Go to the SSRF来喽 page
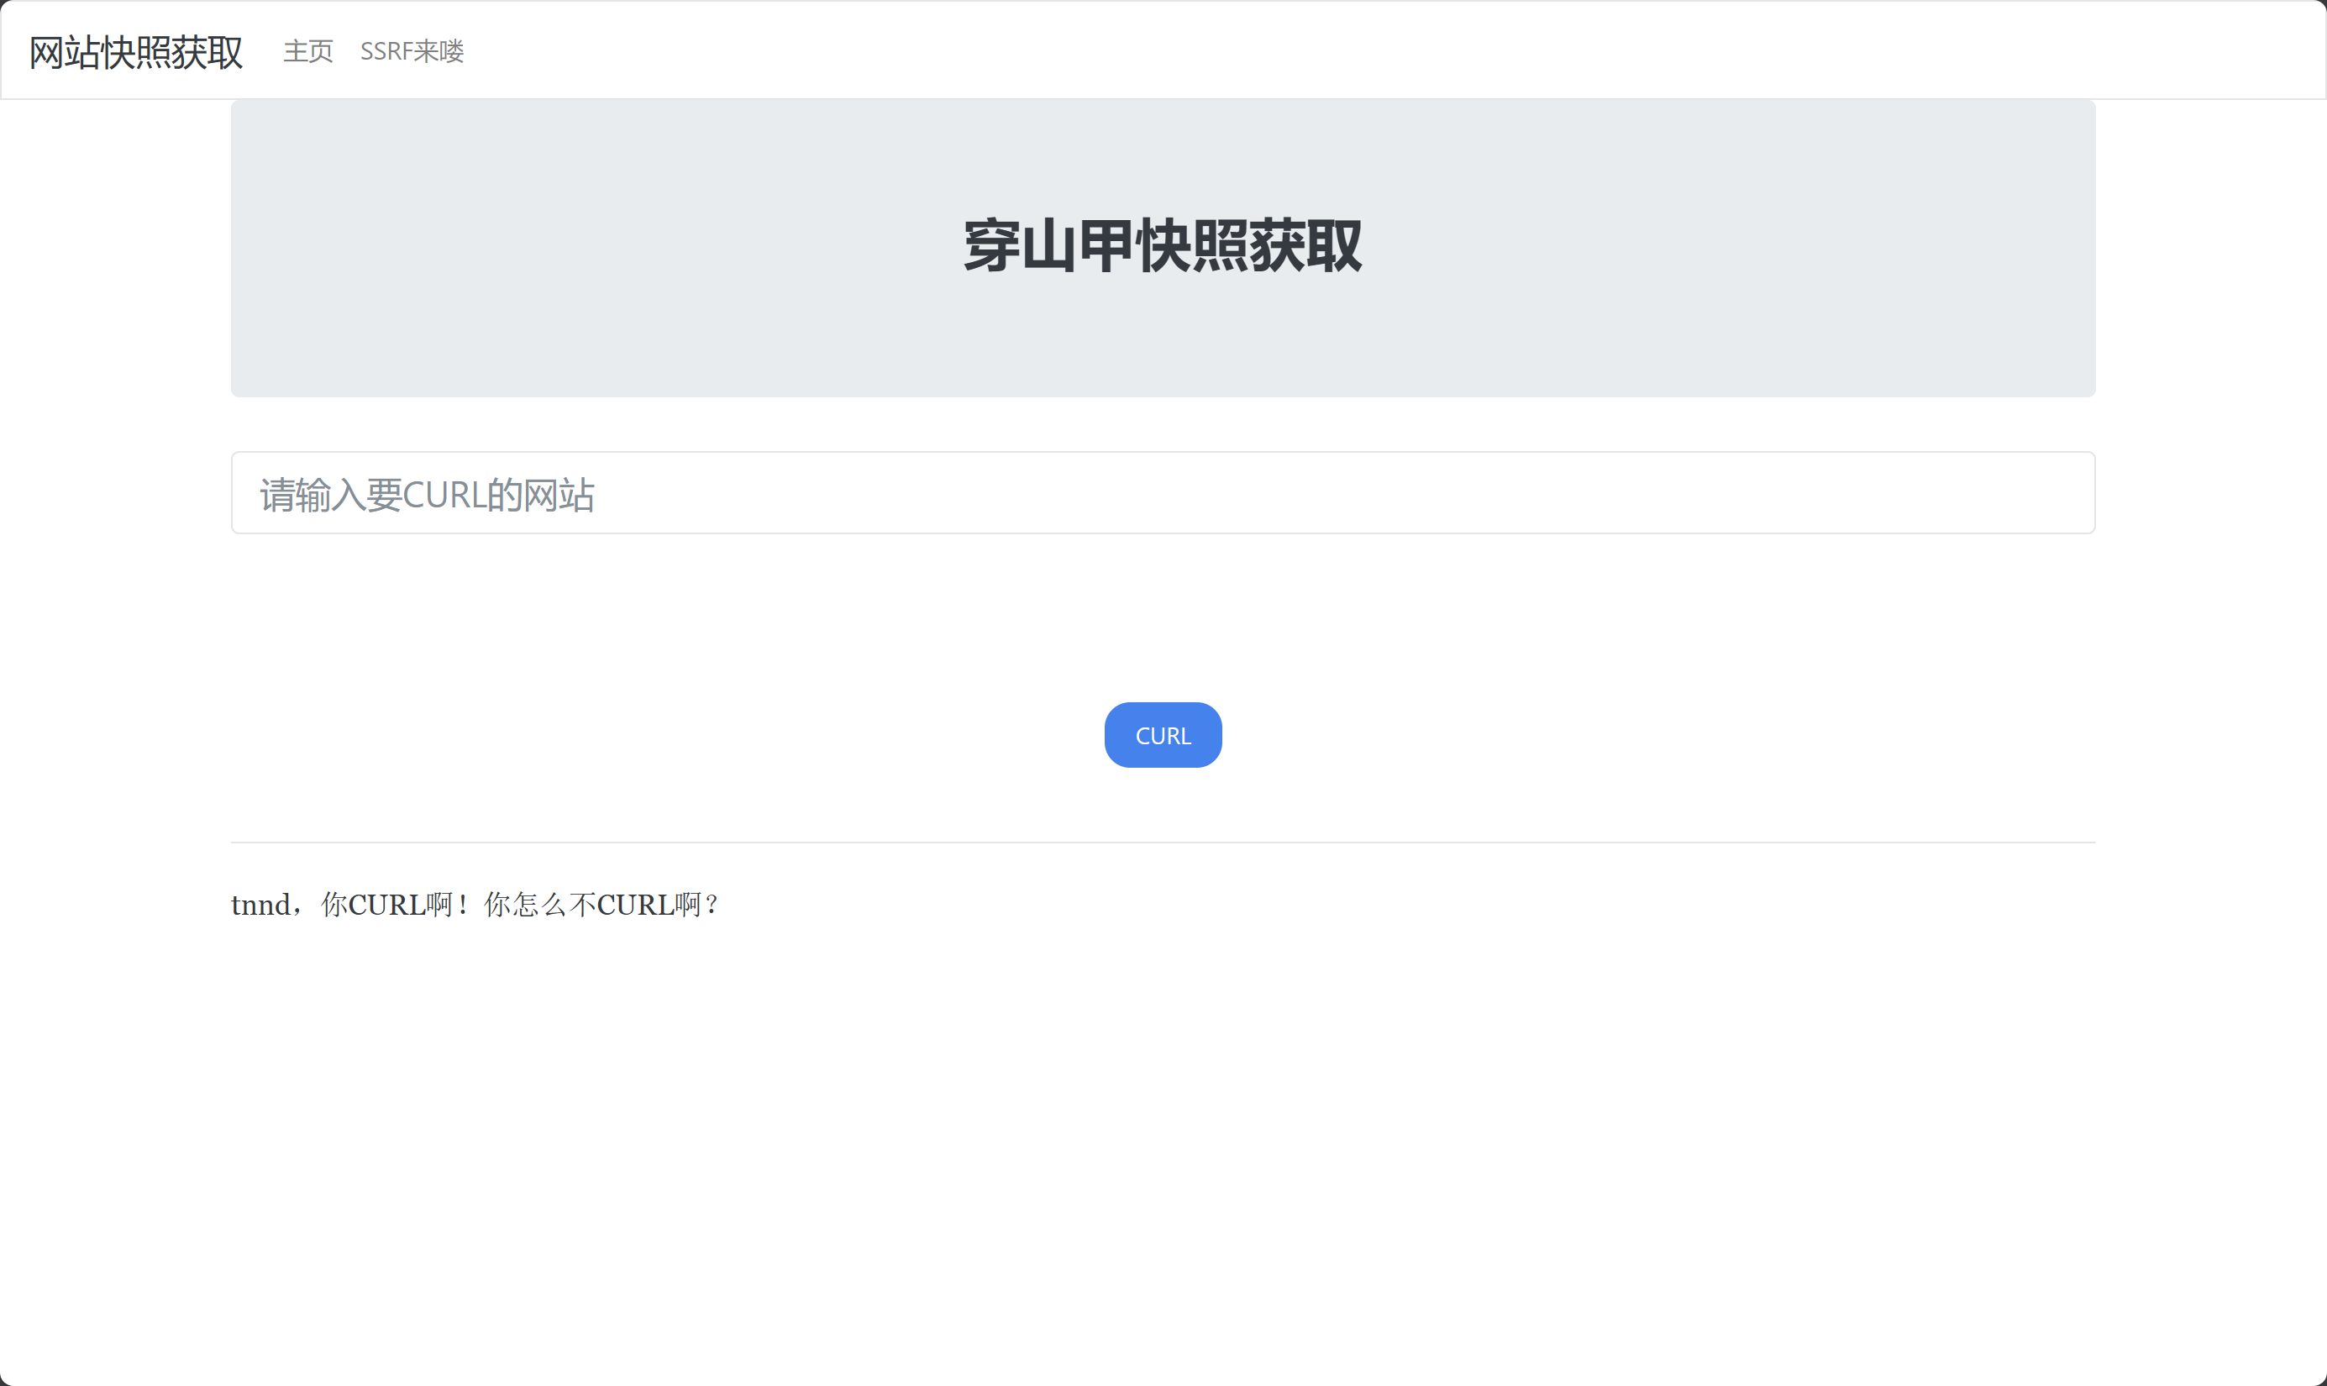 point(412,51)
